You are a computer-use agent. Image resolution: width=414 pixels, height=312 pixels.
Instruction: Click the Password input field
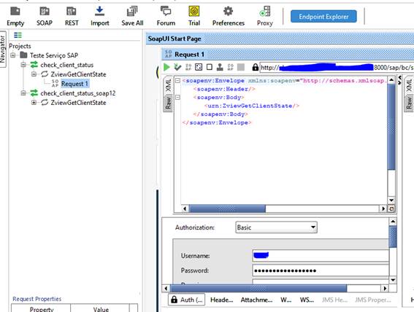(x=321, y=270)
